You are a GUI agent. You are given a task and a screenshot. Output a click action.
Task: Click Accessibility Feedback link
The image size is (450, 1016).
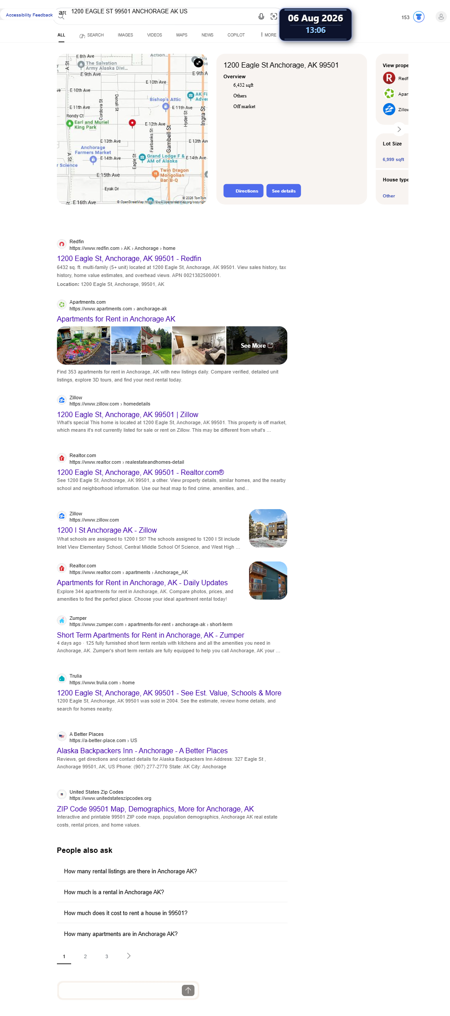(x=29, y=15)
